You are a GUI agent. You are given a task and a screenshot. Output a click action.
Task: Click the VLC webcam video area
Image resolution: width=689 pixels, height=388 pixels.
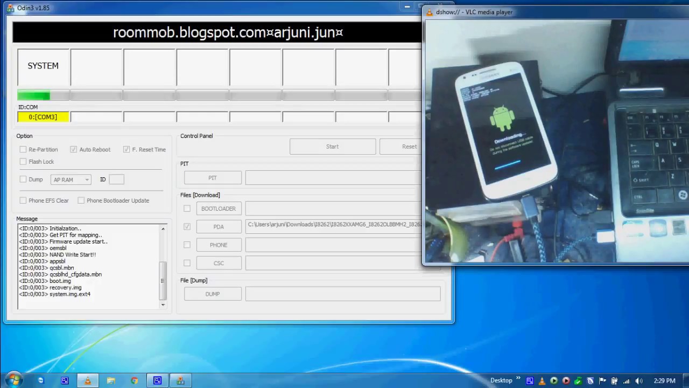[x=557, y=141]
